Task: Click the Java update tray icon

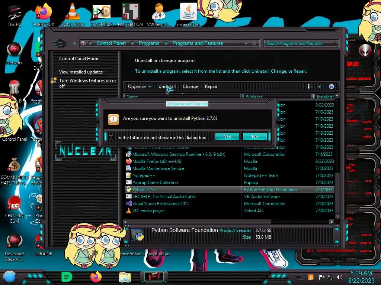Action: (x=310, y=277)
